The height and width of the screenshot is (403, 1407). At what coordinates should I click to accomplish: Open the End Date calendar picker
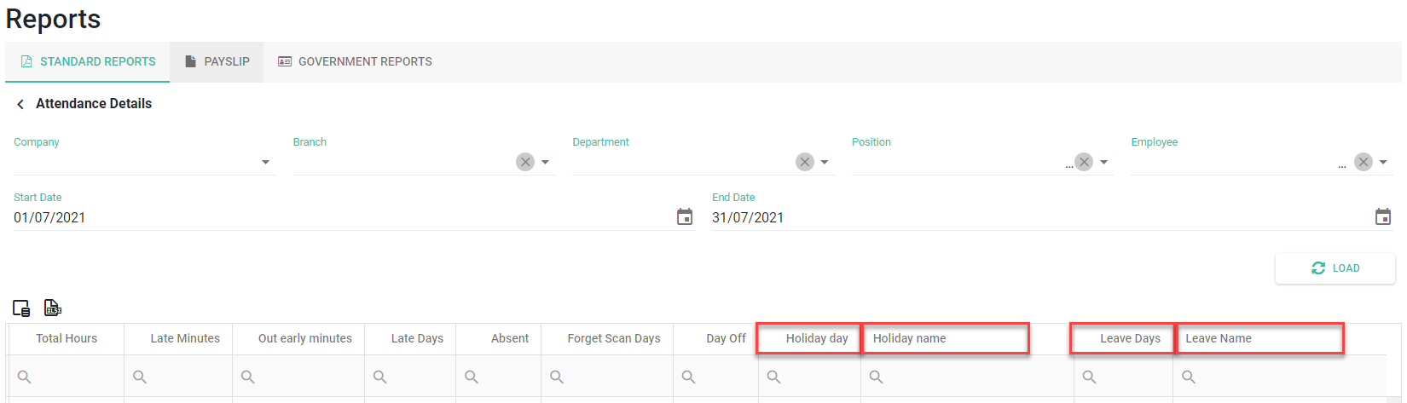pyautogui.click(x=1383, y=217)
